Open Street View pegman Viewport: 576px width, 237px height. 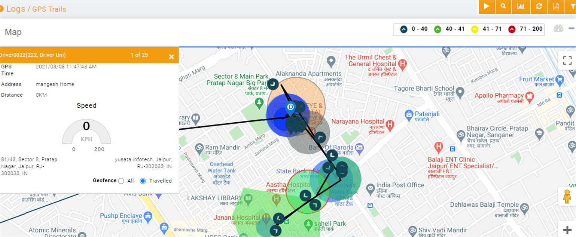(x=567, y=196)
